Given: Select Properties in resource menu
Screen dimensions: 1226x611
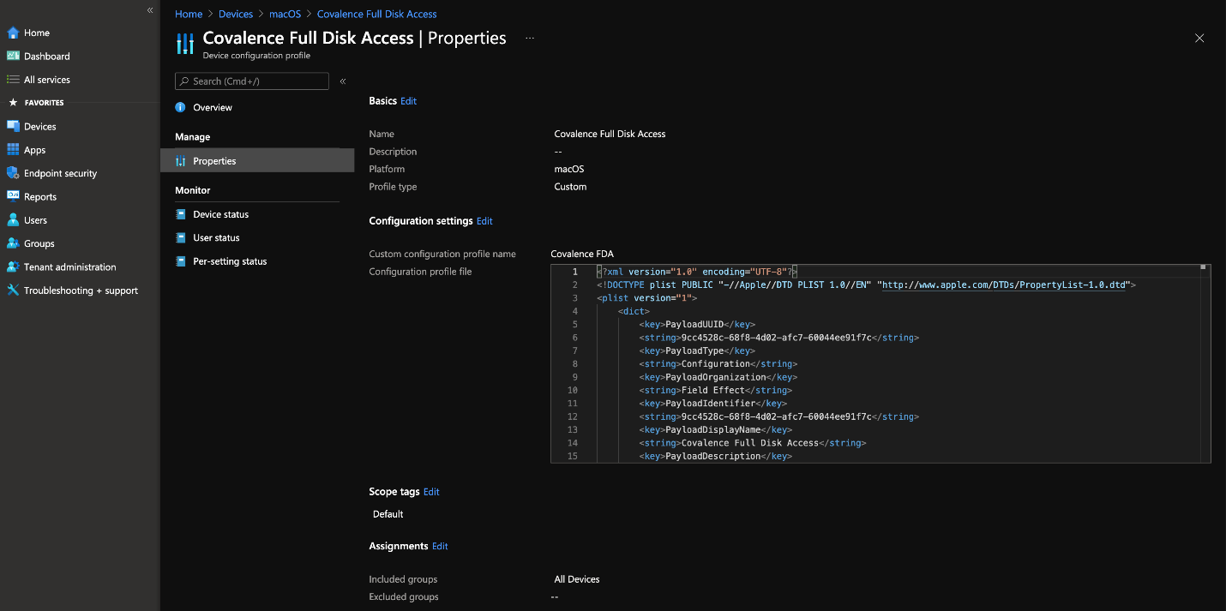Looking at the screenshot, I should tap(257, 161).
